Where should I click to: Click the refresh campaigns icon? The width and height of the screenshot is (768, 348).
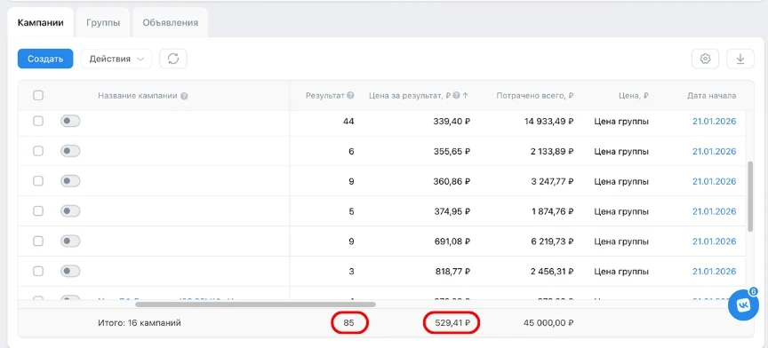(x=173, y=59)
